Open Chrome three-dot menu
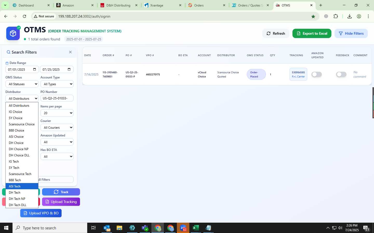Image resolution: width=374 pixels, height=233 pixels. pos(368,16)
